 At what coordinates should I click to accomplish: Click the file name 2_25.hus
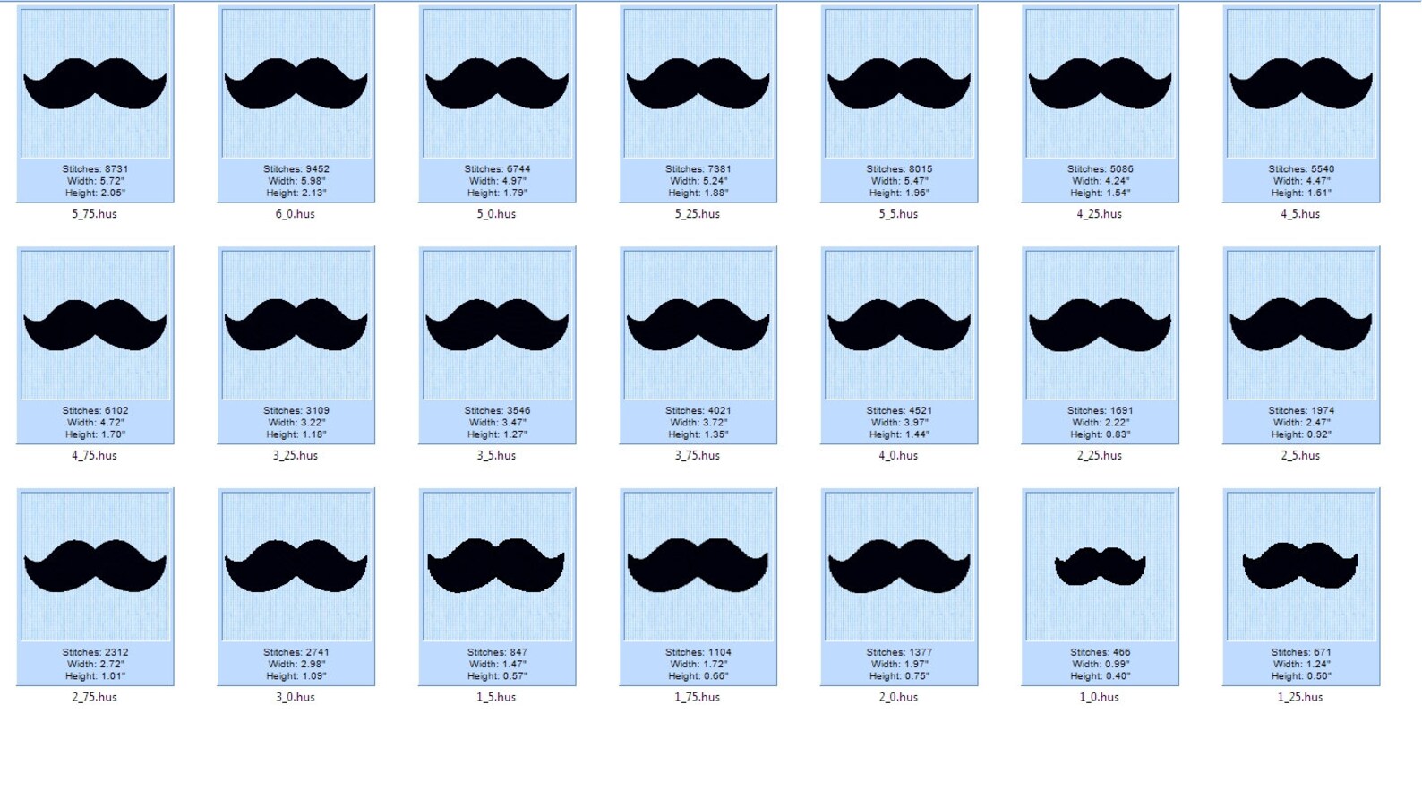pos(1100,456)
